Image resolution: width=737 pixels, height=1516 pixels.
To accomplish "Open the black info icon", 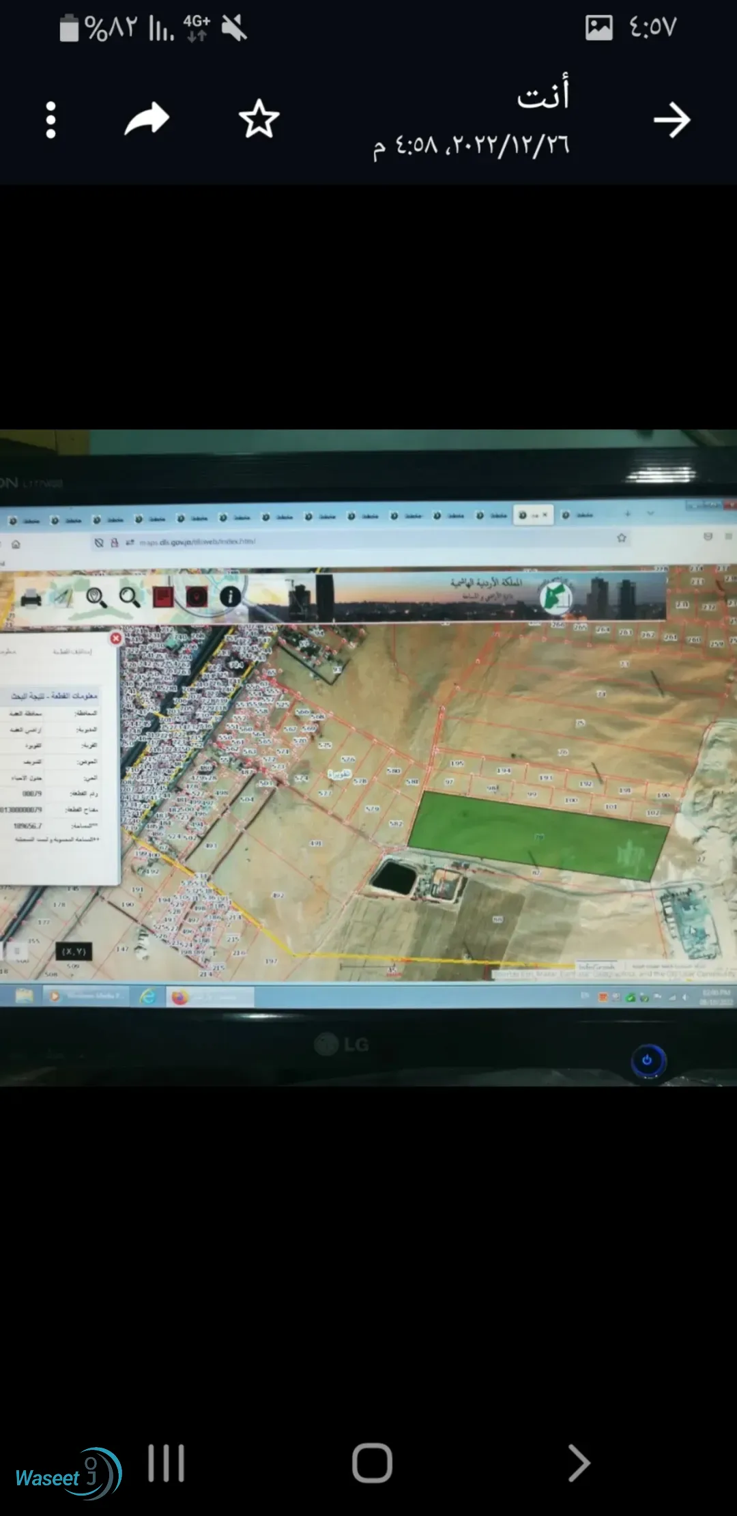I will click(x=231, y=596).
